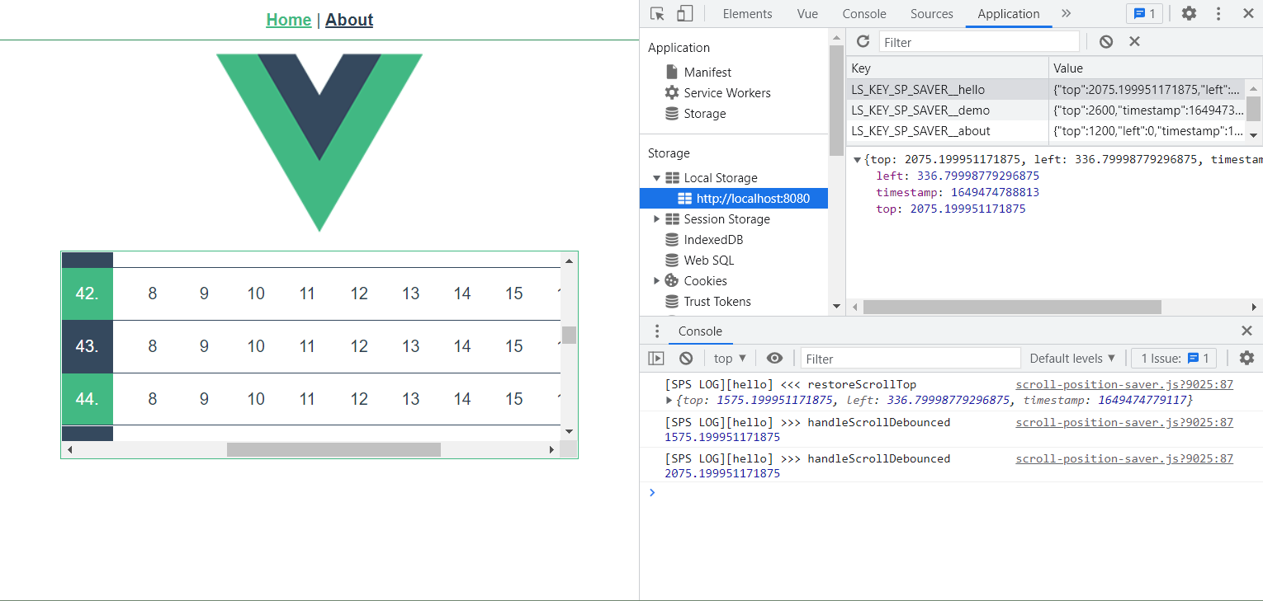Click the timestamp value 1649474788813

click(x=995, y=192)
